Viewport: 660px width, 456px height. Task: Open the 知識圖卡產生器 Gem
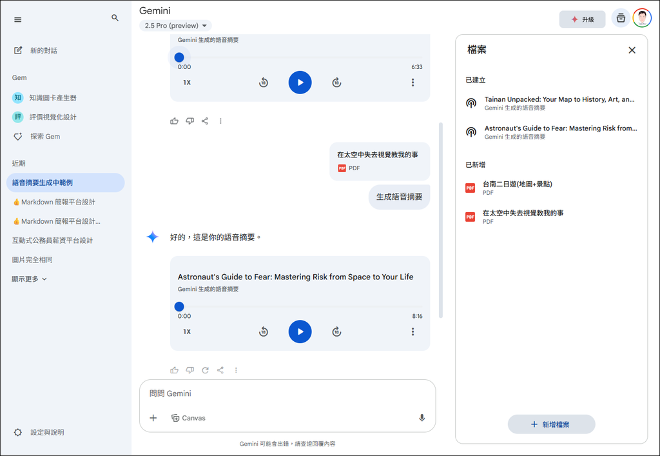point(53,97)
